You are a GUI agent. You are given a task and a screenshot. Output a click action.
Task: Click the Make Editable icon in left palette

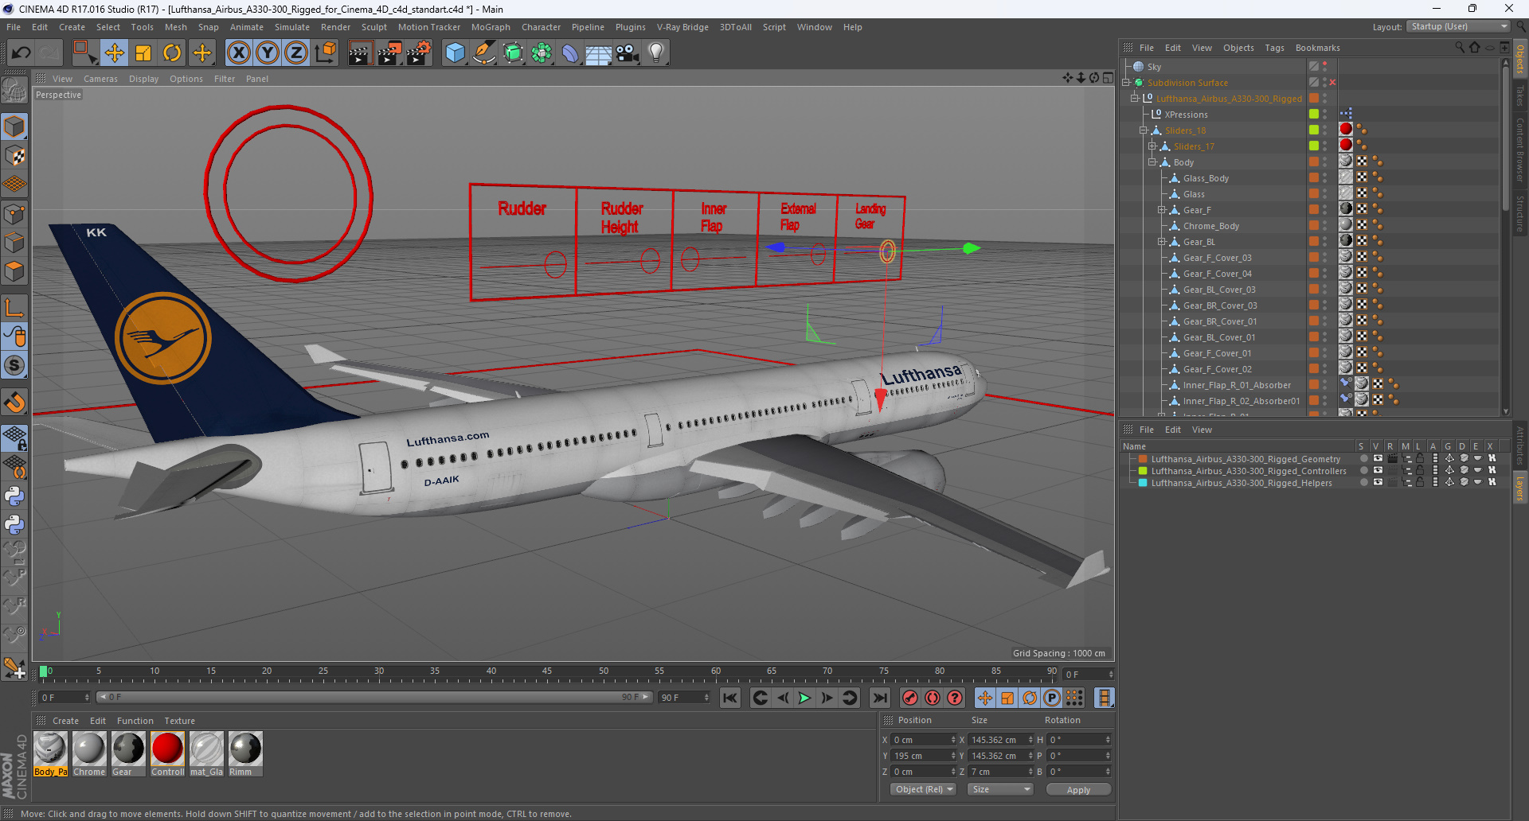pyautogui.click(x=14, y=91)
